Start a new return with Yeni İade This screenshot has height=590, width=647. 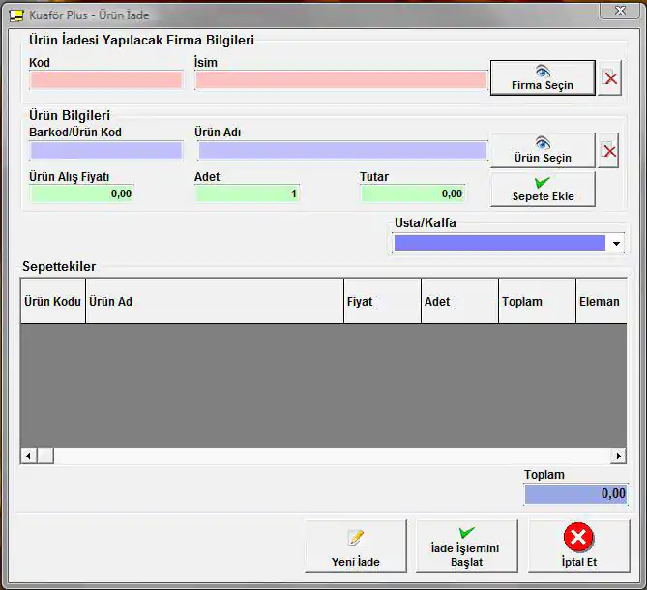tap(355, 547)
